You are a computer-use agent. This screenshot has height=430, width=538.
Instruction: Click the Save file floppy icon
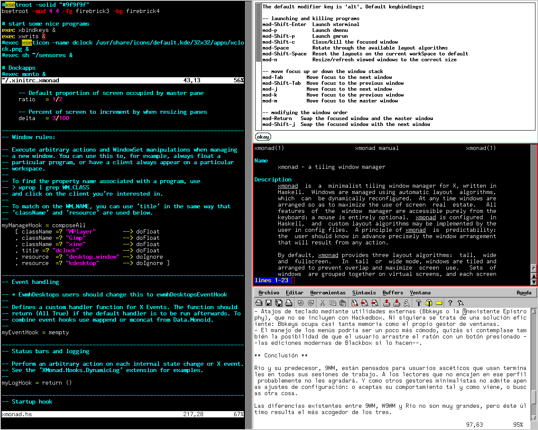click(x=269, y=303)
